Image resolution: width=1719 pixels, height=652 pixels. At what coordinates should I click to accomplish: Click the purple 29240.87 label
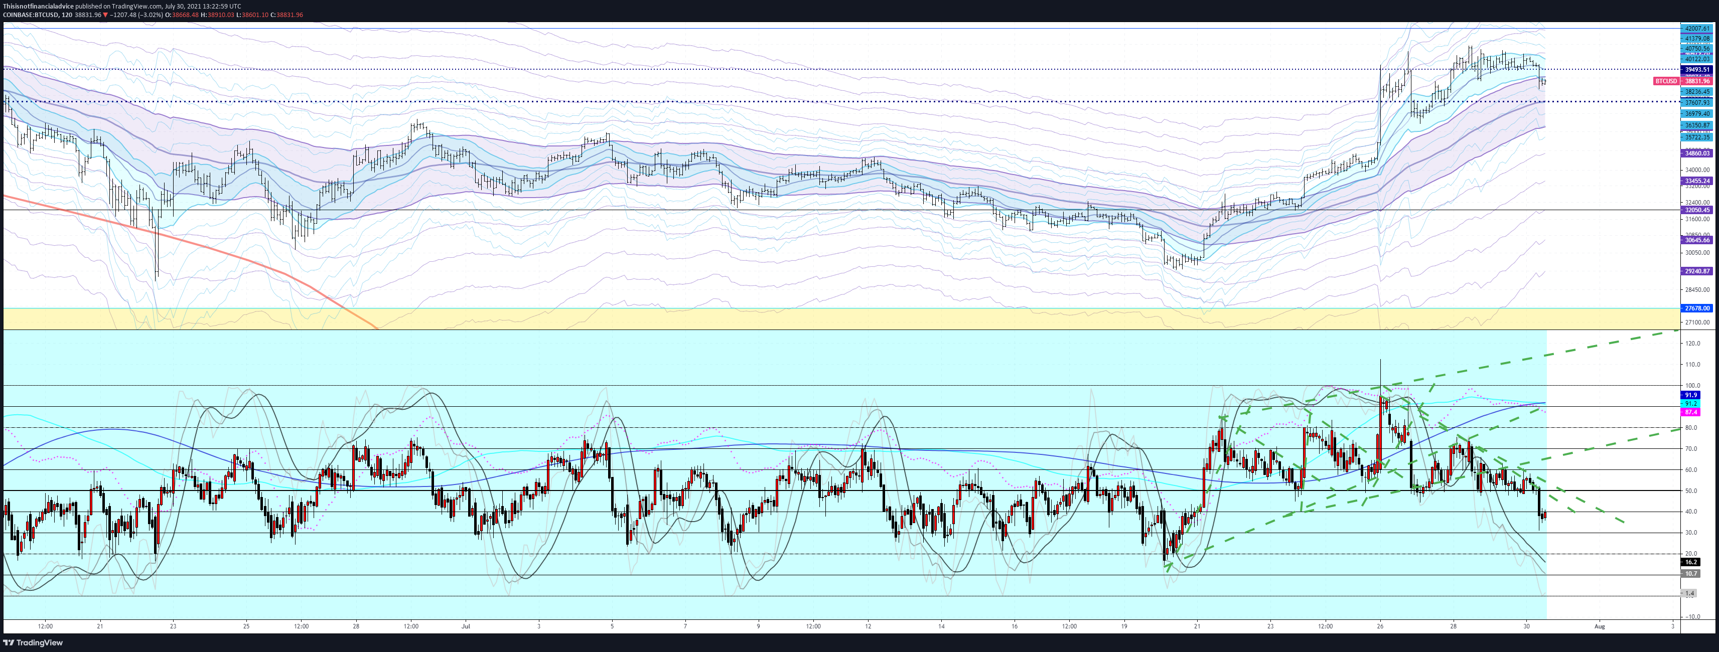pos(1697,272)
